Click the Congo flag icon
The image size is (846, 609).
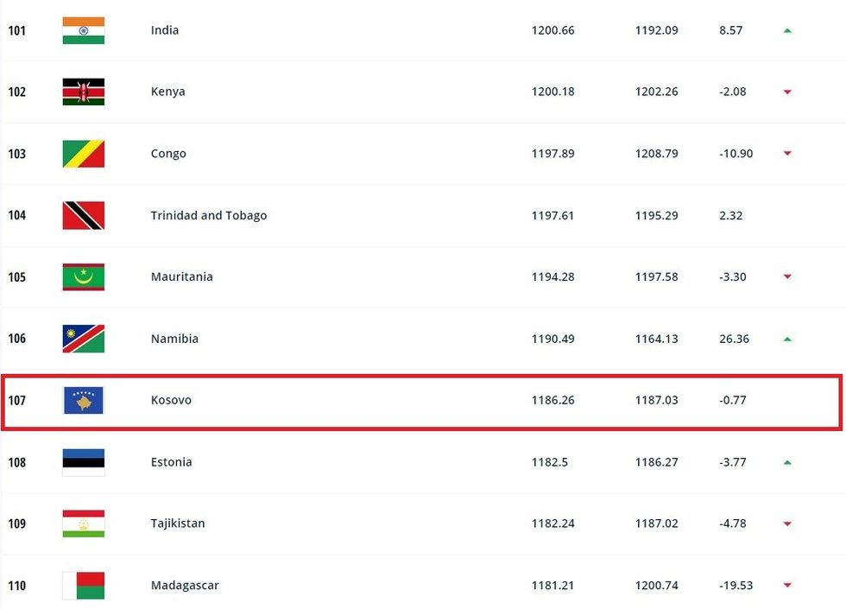[84, 154]
